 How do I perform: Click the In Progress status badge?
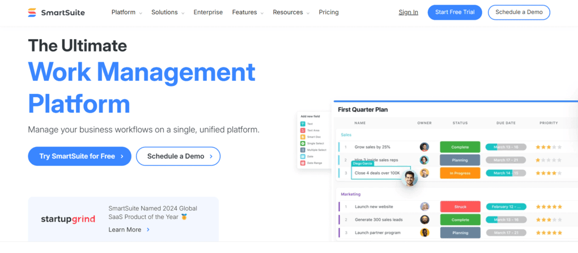click(x=460, y=173)
